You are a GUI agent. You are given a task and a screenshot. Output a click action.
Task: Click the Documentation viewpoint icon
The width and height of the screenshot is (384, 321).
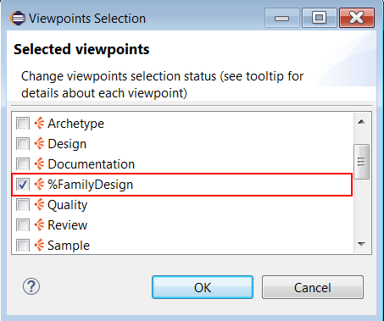pos(40,164)
